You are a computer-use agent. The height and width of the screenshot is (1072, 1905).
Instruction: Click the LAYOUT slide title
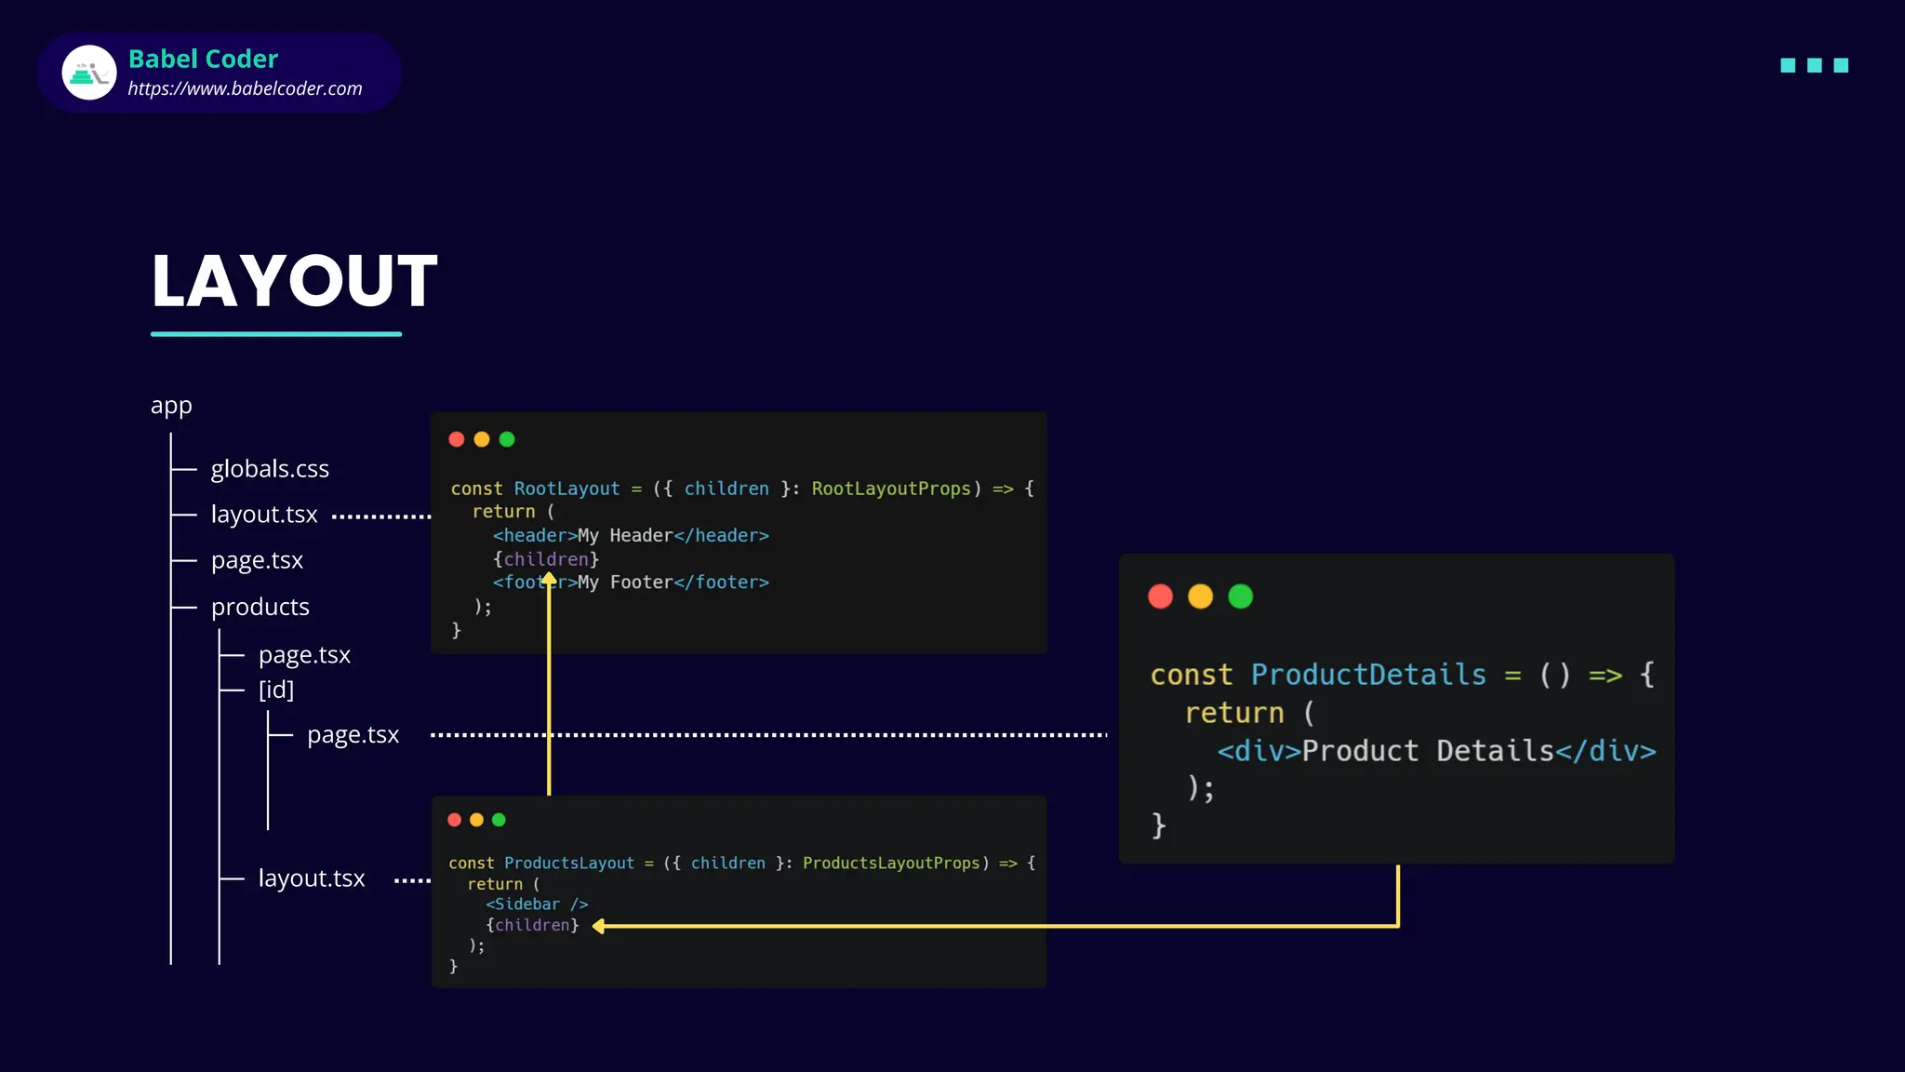(294, 280)
